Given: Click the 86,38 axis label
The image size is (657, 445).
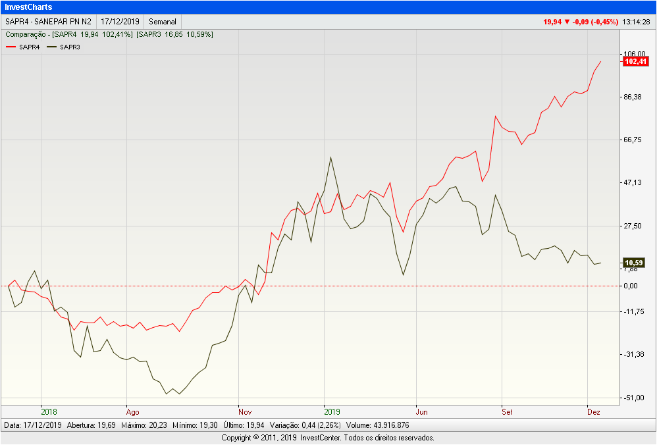Looking at the screenshot, I should coord(632,97).
